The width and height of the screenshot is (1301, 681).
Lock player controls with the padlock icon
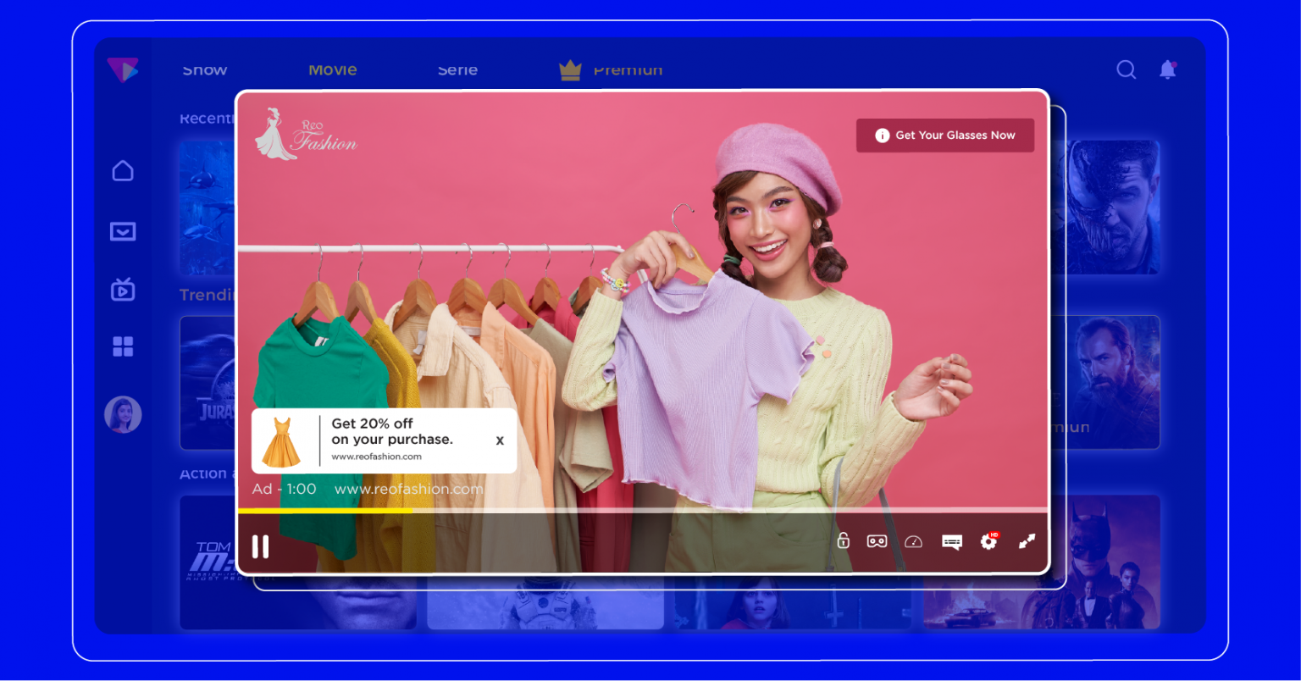(x=843, y=541)
